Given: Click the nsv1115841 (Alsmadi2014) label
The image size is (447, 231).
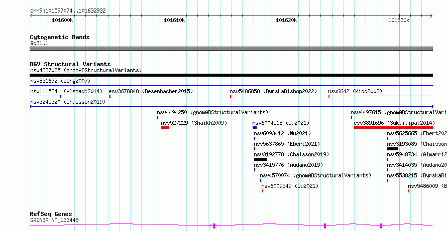Looking at the screenshot, I should [x=66, y=91].
